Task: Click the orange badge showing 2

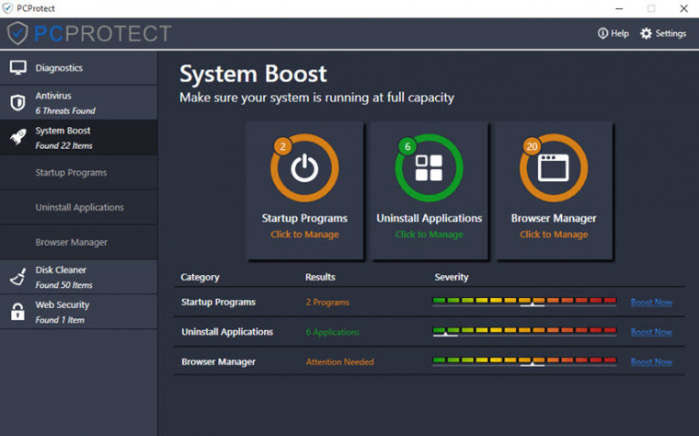Action: click(x=282, y=146)
